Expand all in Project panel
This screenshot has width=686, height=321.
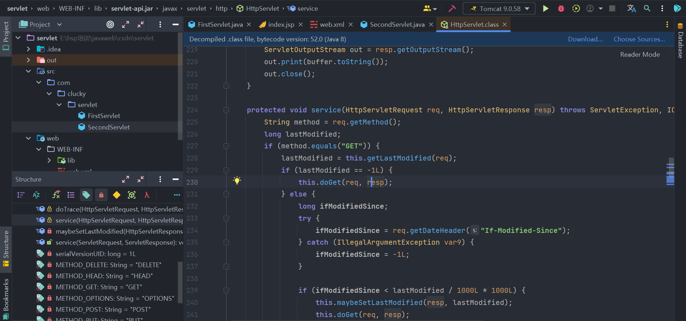[125, 24]
